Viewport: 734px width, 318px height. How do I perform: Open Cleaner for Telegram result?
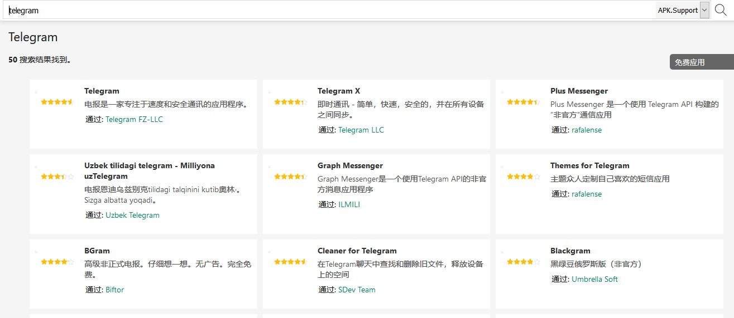tap(357, 251)
